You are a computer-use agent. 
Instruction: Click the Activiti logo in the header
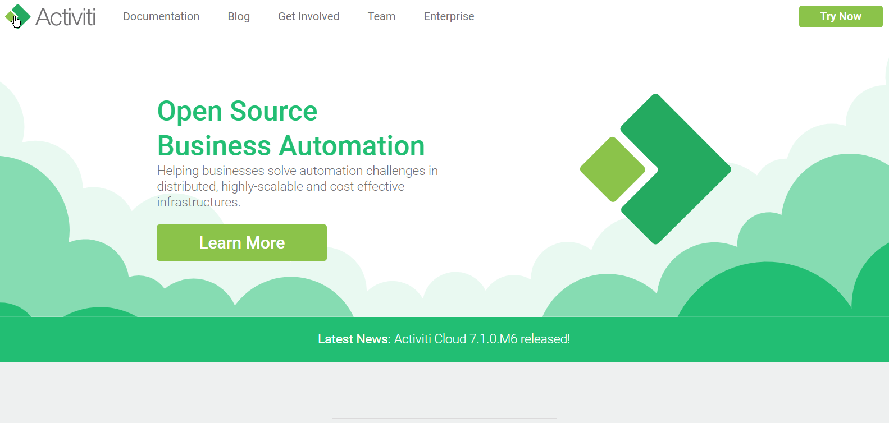(51, 17)
